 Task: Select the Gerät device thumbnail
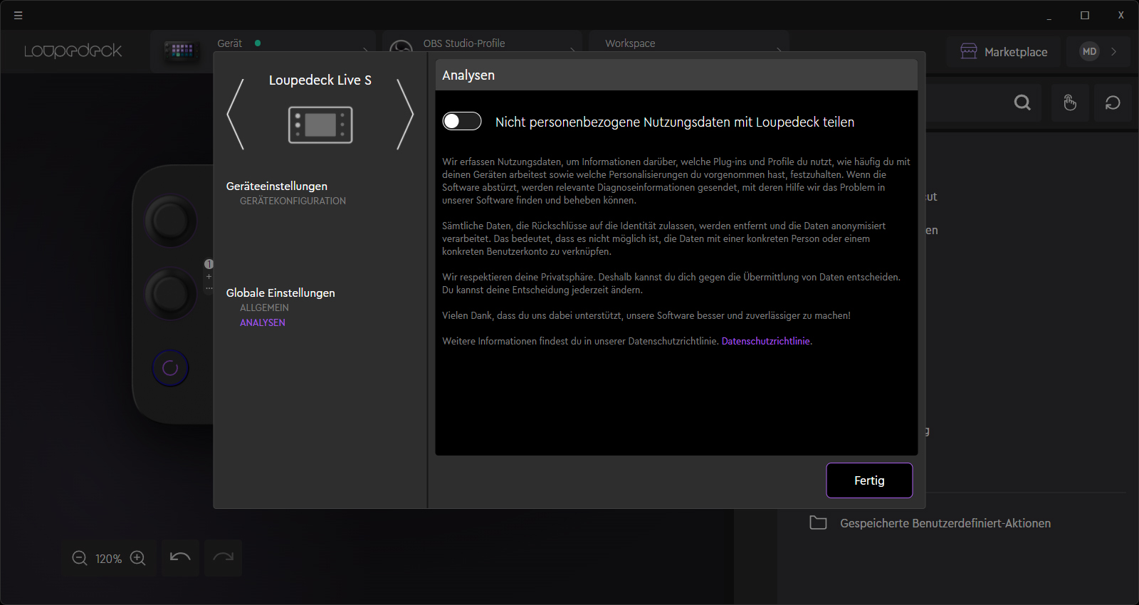181,51
